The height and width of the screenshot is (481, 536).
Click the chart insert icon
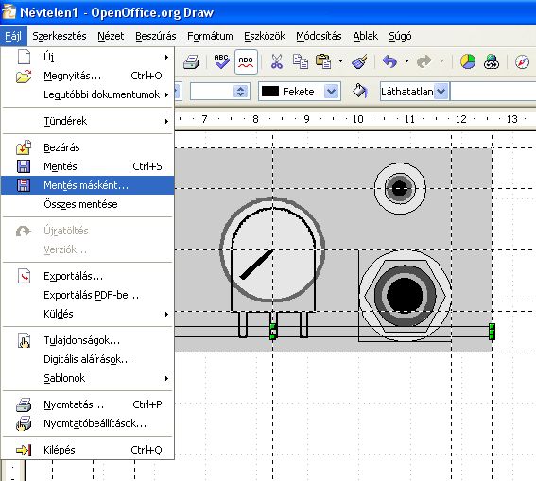point(468,61)
